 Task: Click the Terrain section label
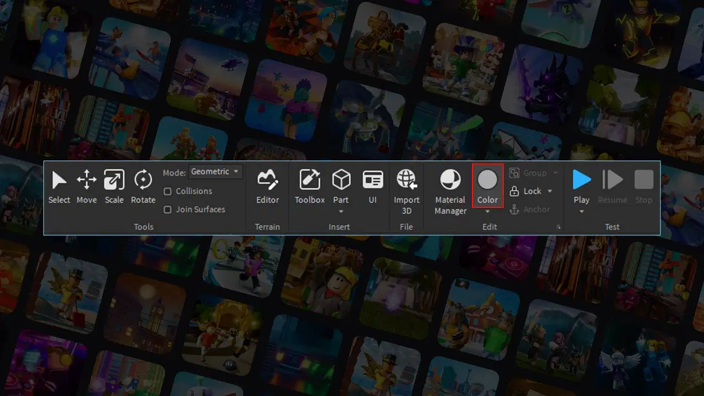tap(267, 227)
